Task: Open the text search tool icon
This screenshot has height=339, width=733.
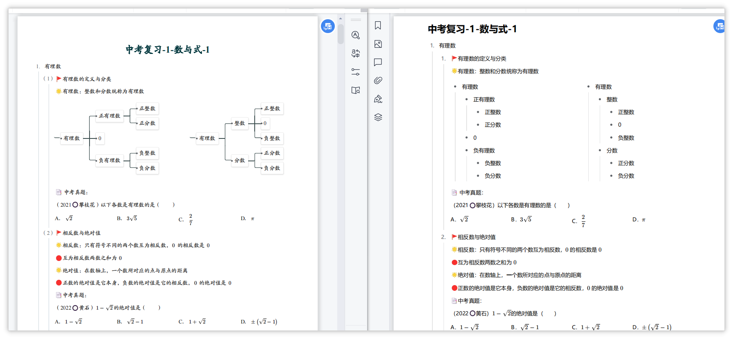Action: tap(356, 35)
